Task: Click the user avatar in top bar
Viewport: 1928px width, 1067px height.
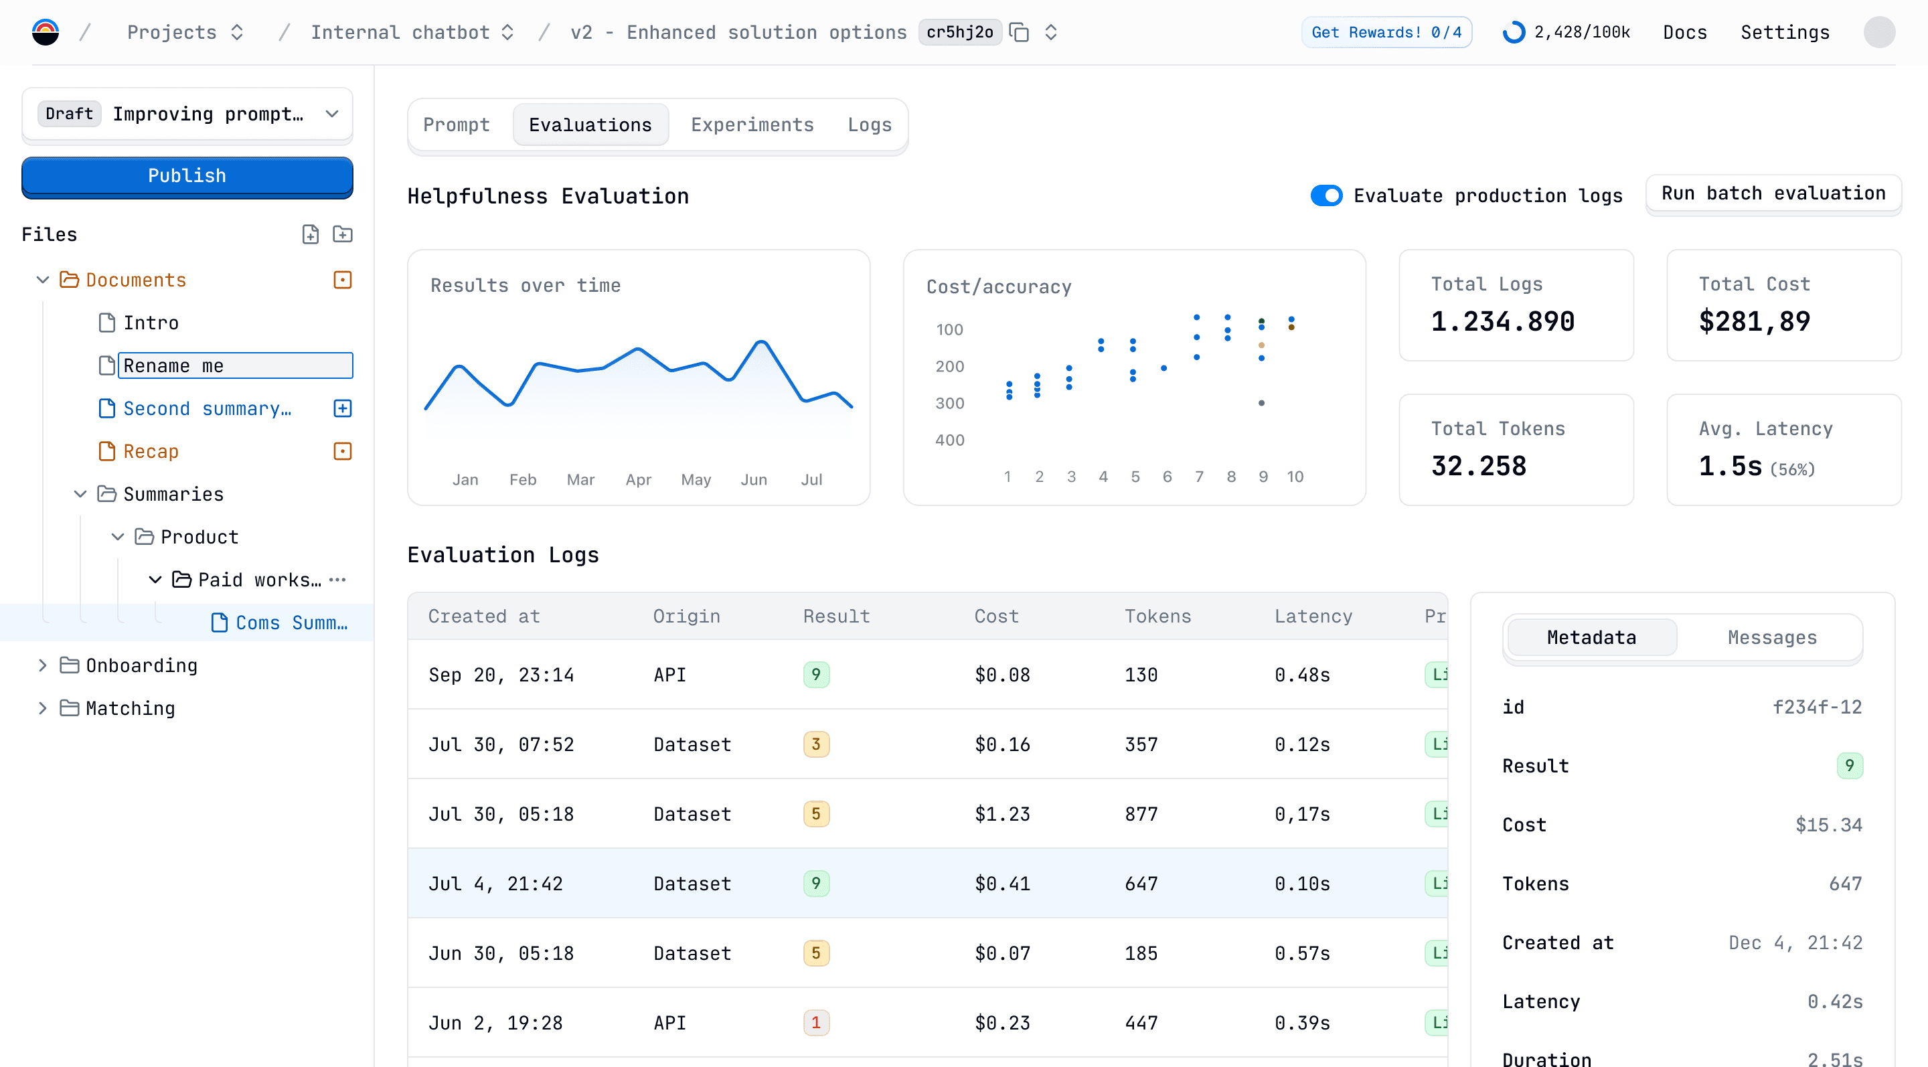Action: click(x=1878, y=32)
